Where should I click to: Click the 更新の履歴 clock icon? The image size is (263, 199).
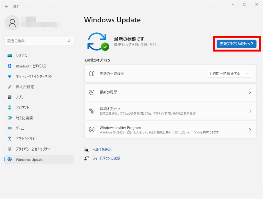[92, 92]
